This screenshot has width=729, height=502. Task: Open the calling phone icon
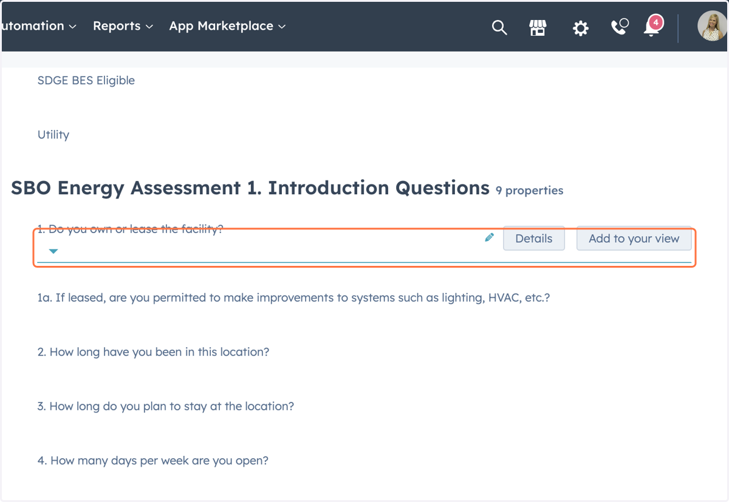620,27
